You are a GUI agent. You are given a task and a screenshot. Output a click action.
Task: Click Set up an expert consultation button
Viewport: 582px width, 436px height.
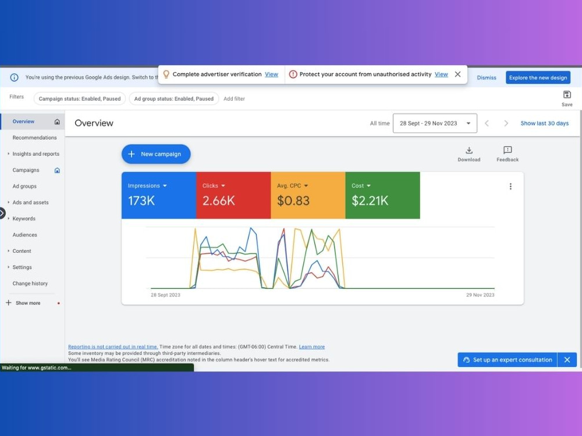point(508,360)
